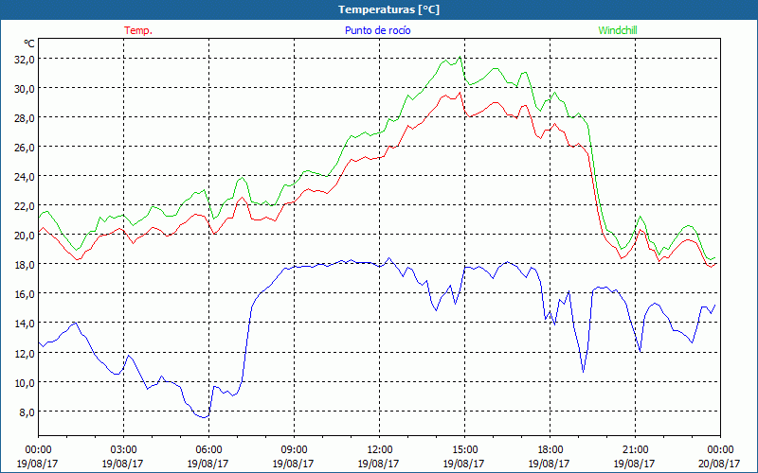Click the 12,0 y-axis value
This screenshot has height=473, width=758.
pos(25,353)
